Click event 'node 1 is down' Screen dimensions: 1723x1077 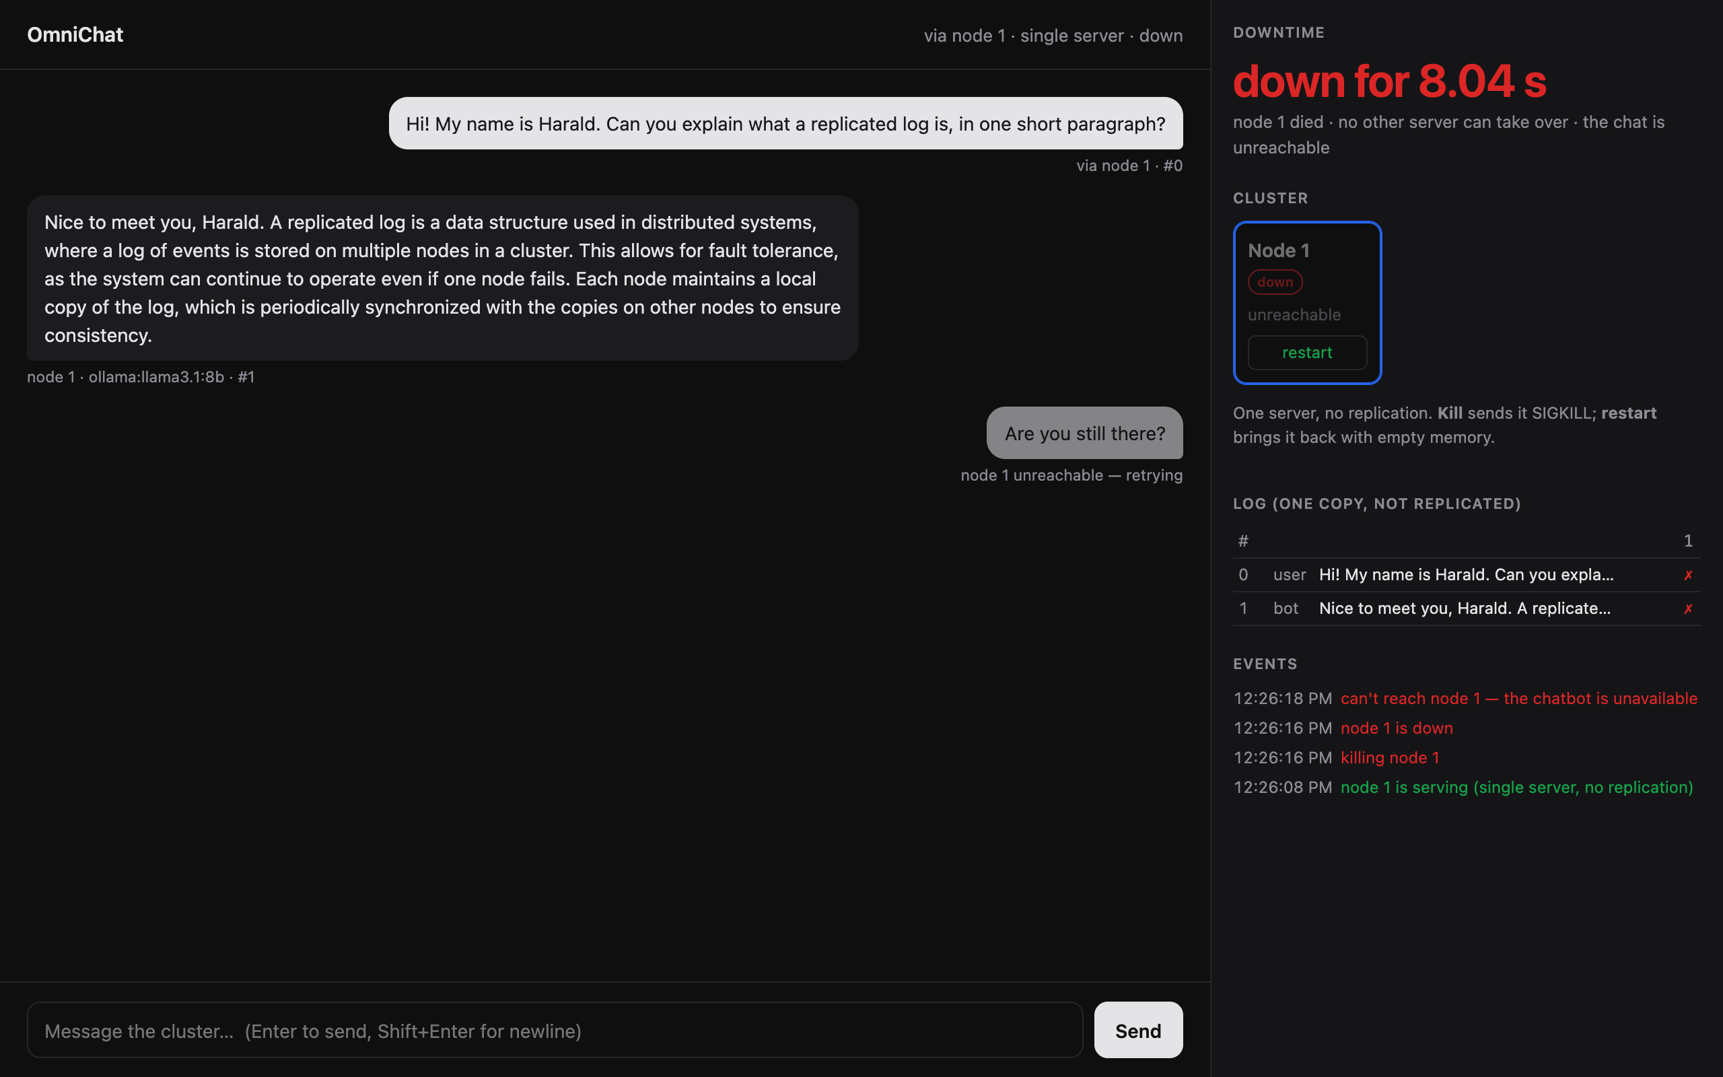(x=1396, y=728)
